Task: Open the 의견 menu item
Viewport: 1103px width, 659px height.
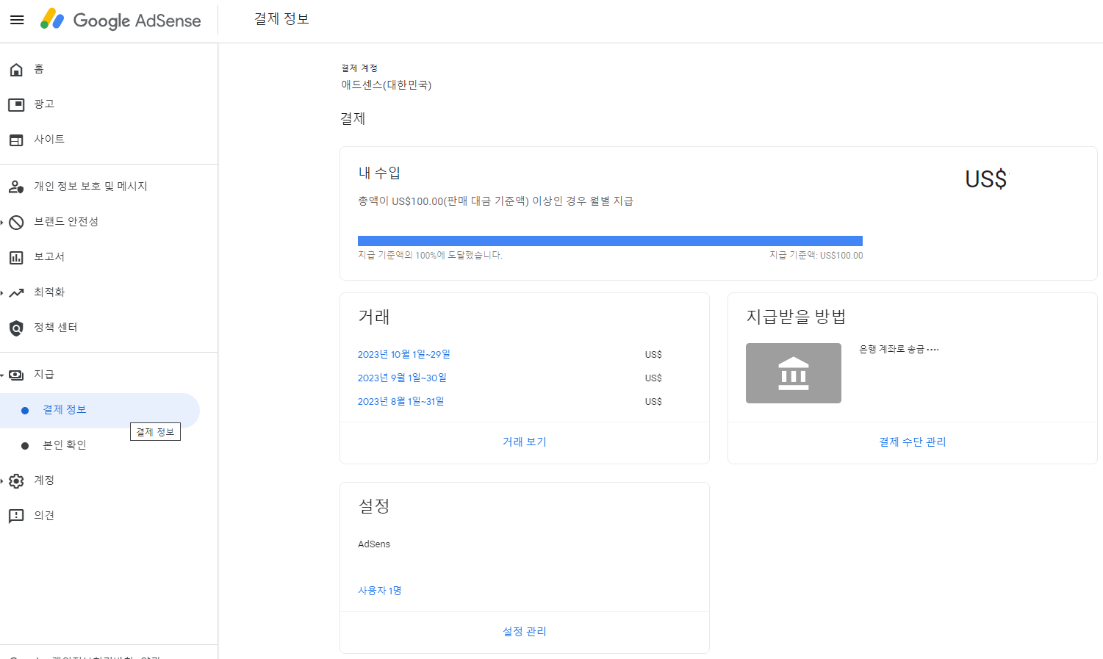Action: (109, 516)
